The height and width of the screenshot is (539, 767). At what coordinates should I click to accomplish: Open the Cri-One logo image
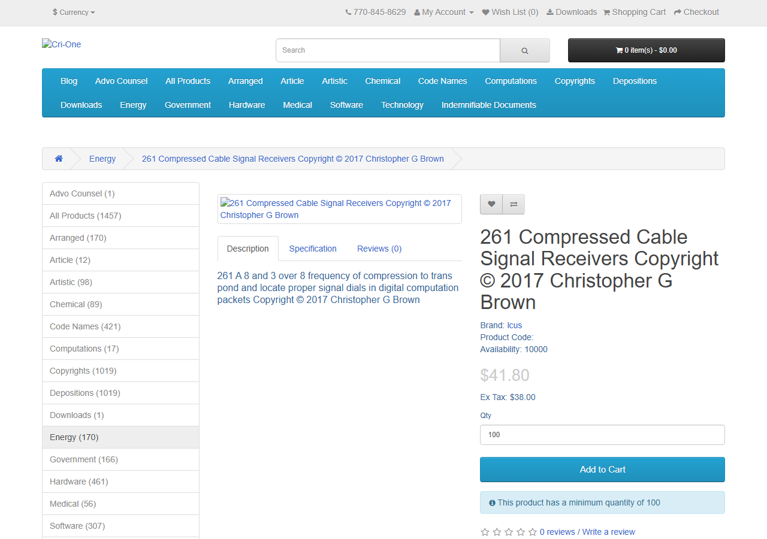[x=62, y=44]
